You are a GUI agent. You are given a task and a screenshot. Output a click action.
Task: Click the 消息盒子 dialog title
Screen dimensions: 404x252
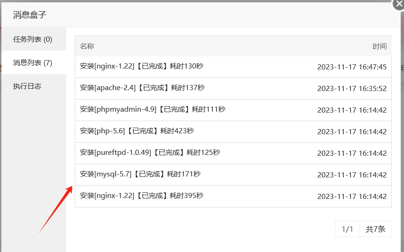[x=30, y=15]
